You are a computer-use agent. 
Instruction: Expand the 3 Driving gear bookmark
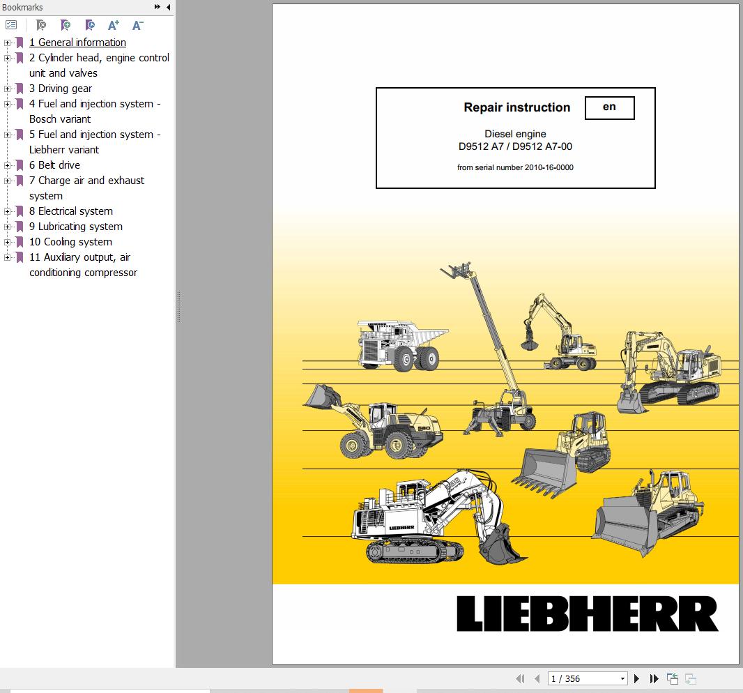(7, 89)
